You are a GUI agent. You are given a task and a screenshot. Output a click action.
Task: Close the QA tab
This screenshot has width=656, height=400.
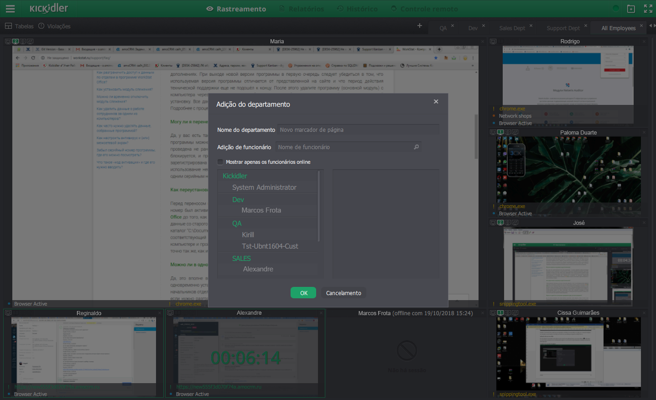point(453,26)
